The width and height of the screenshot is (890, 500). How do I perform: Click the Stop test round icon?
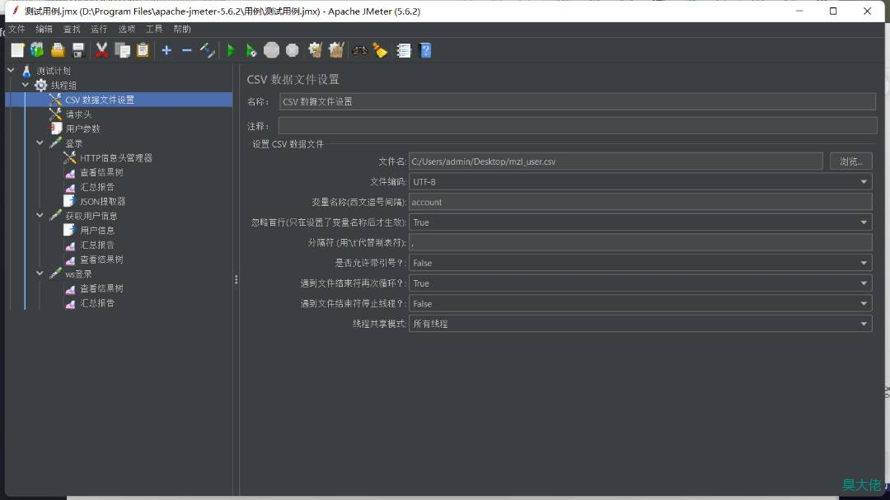(272, 50)
